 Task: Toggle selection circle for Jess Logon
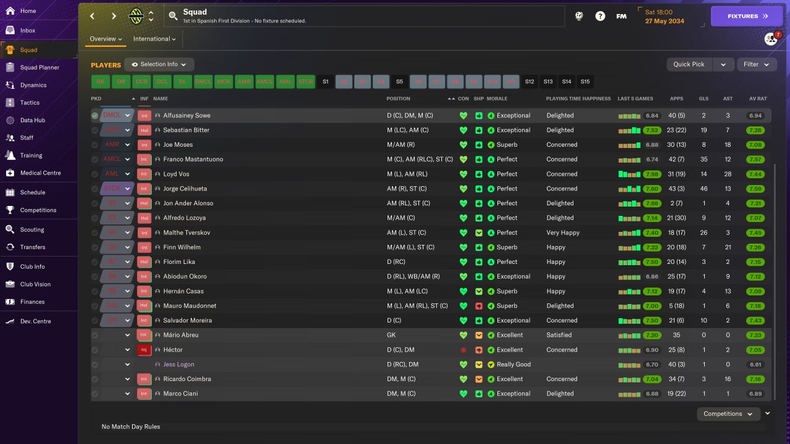(x=94, y=364)
